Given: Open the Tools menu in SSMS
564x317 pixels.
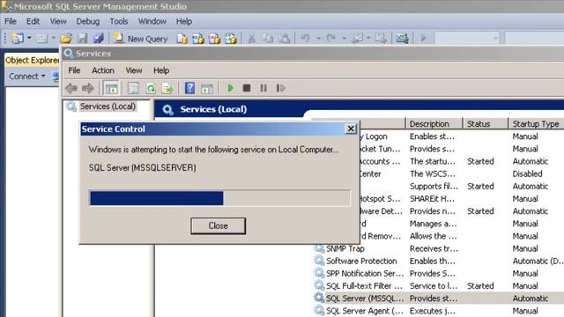Looking at the screenshot, I should point(119,21).
